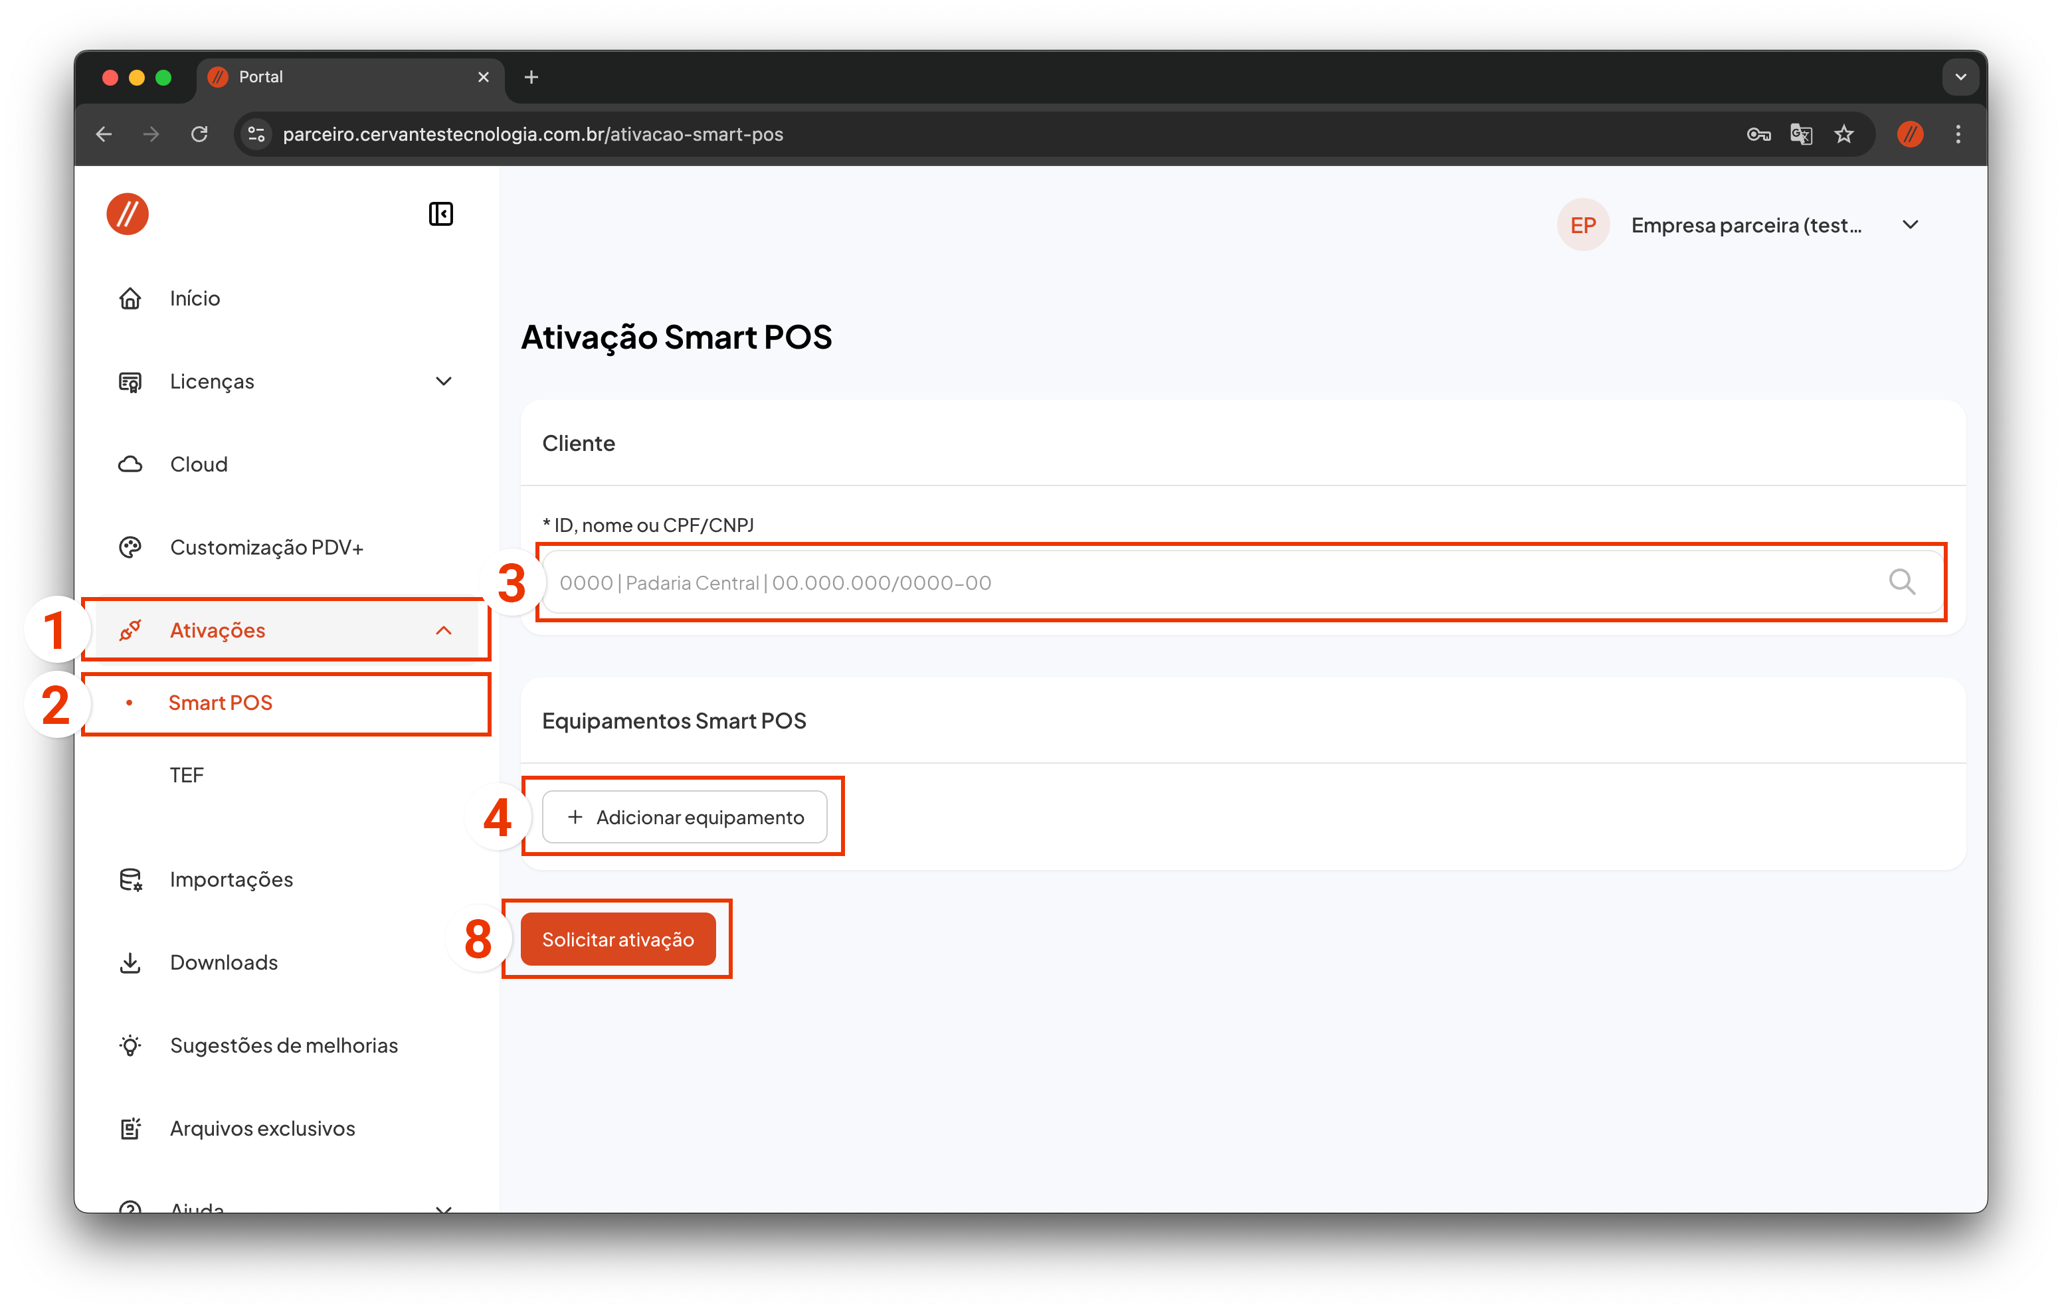Expand the Licenças menu chevron
2062x1311 pixels.
(444, 381)
